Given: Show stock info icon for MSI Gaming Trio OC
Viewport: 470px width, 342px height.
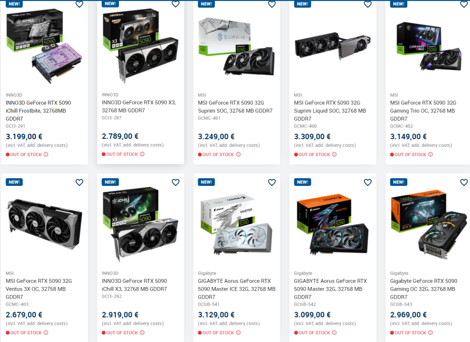Looking at the screenshot, I should [x=431, y=155].
